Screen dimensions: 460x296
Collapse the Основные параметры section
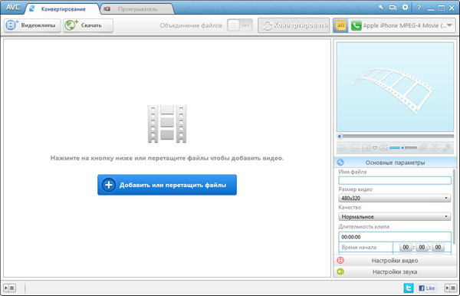pos(395,163)
